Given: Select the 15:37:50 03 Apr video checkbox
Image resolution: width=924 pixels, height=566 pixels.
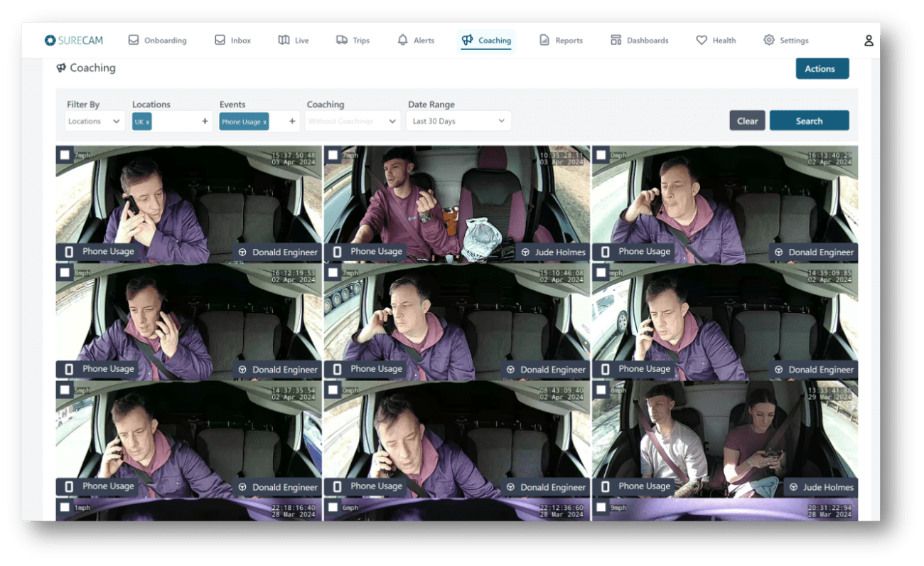Looking at the screenshot, I should (x=65, y=155).
